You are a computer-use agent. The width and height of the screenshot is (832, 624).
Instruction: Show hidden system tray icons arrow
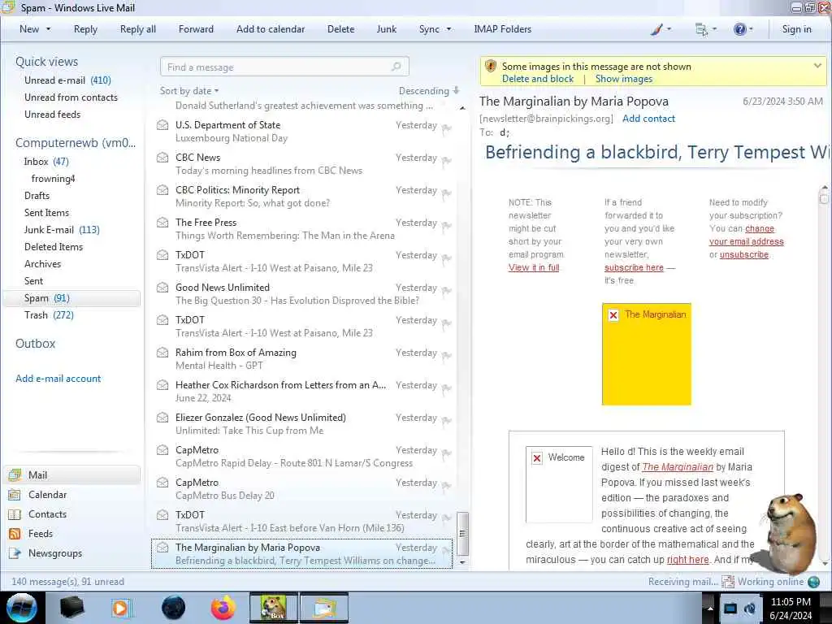point(709,608)
